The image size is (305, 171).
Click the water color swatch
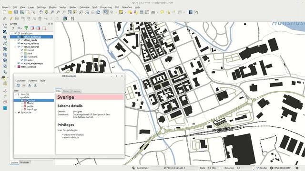(25, 60)
